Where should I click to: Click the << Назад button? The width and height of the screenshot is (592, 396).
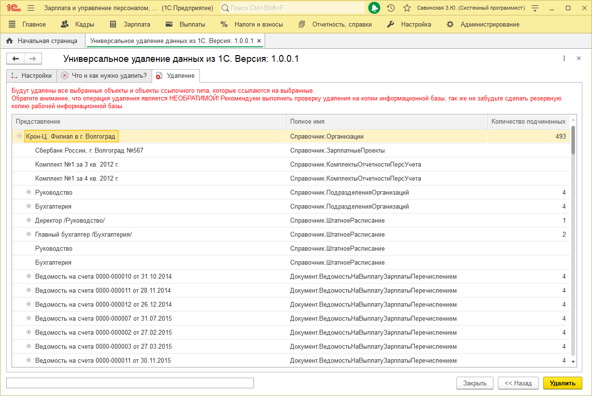coord(518,383)
